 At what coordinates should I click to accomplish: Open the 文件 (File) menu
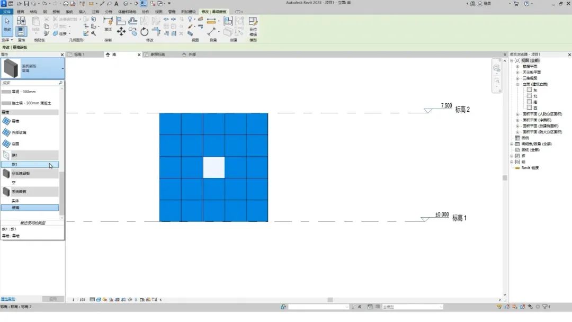pos(6,12)
